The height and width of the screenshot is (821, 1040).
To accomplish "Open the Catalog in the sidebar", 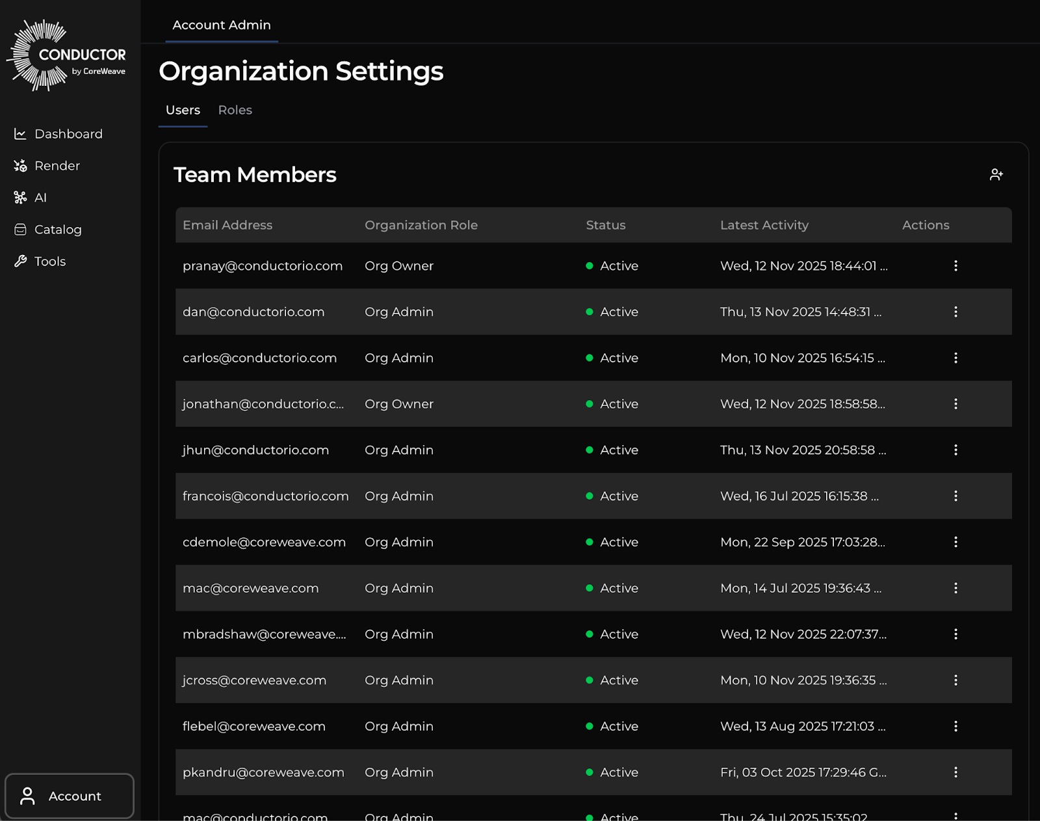I will pos(57,230).
